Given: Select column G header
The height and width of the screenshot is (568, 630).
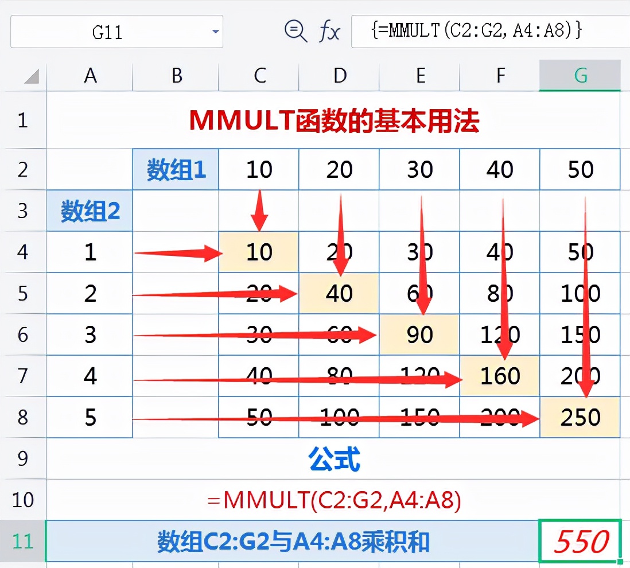Looking at the screenshot, I should pyautogui.click(x=580, y=75).
